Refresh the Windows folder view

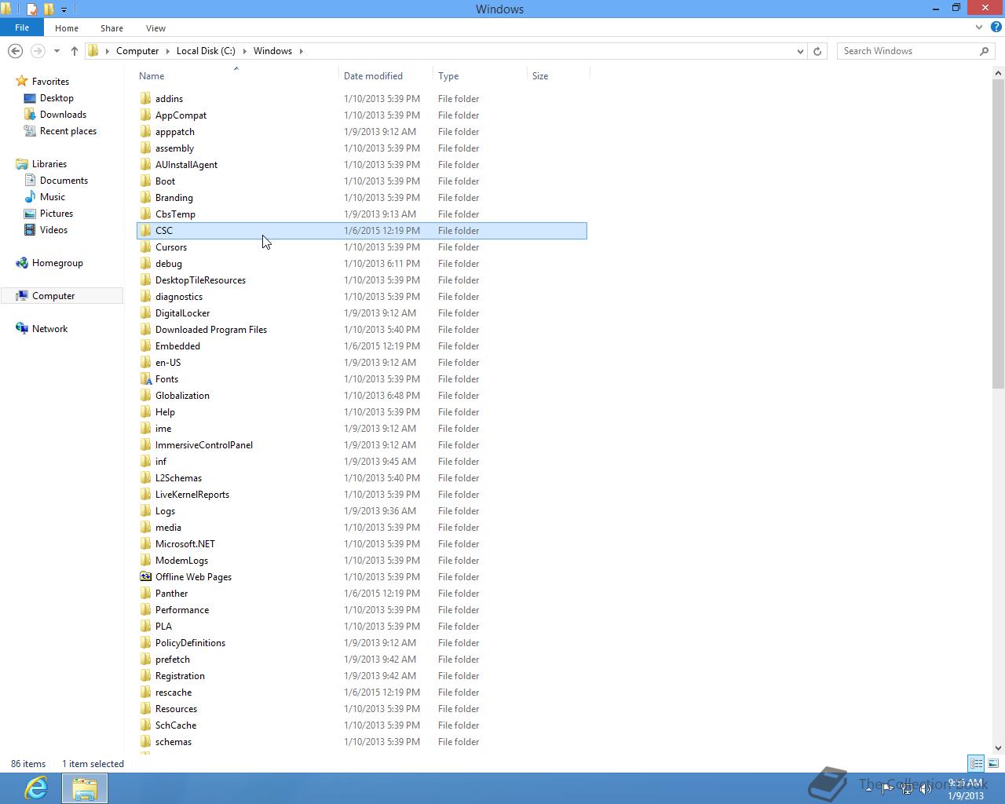(x=817, y=51)
